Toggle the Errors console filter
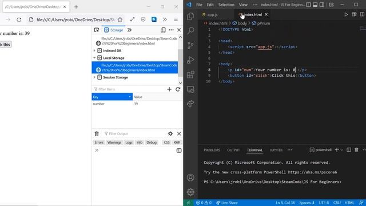The height and width of the screenshot is (206, 366). point(99,142)
